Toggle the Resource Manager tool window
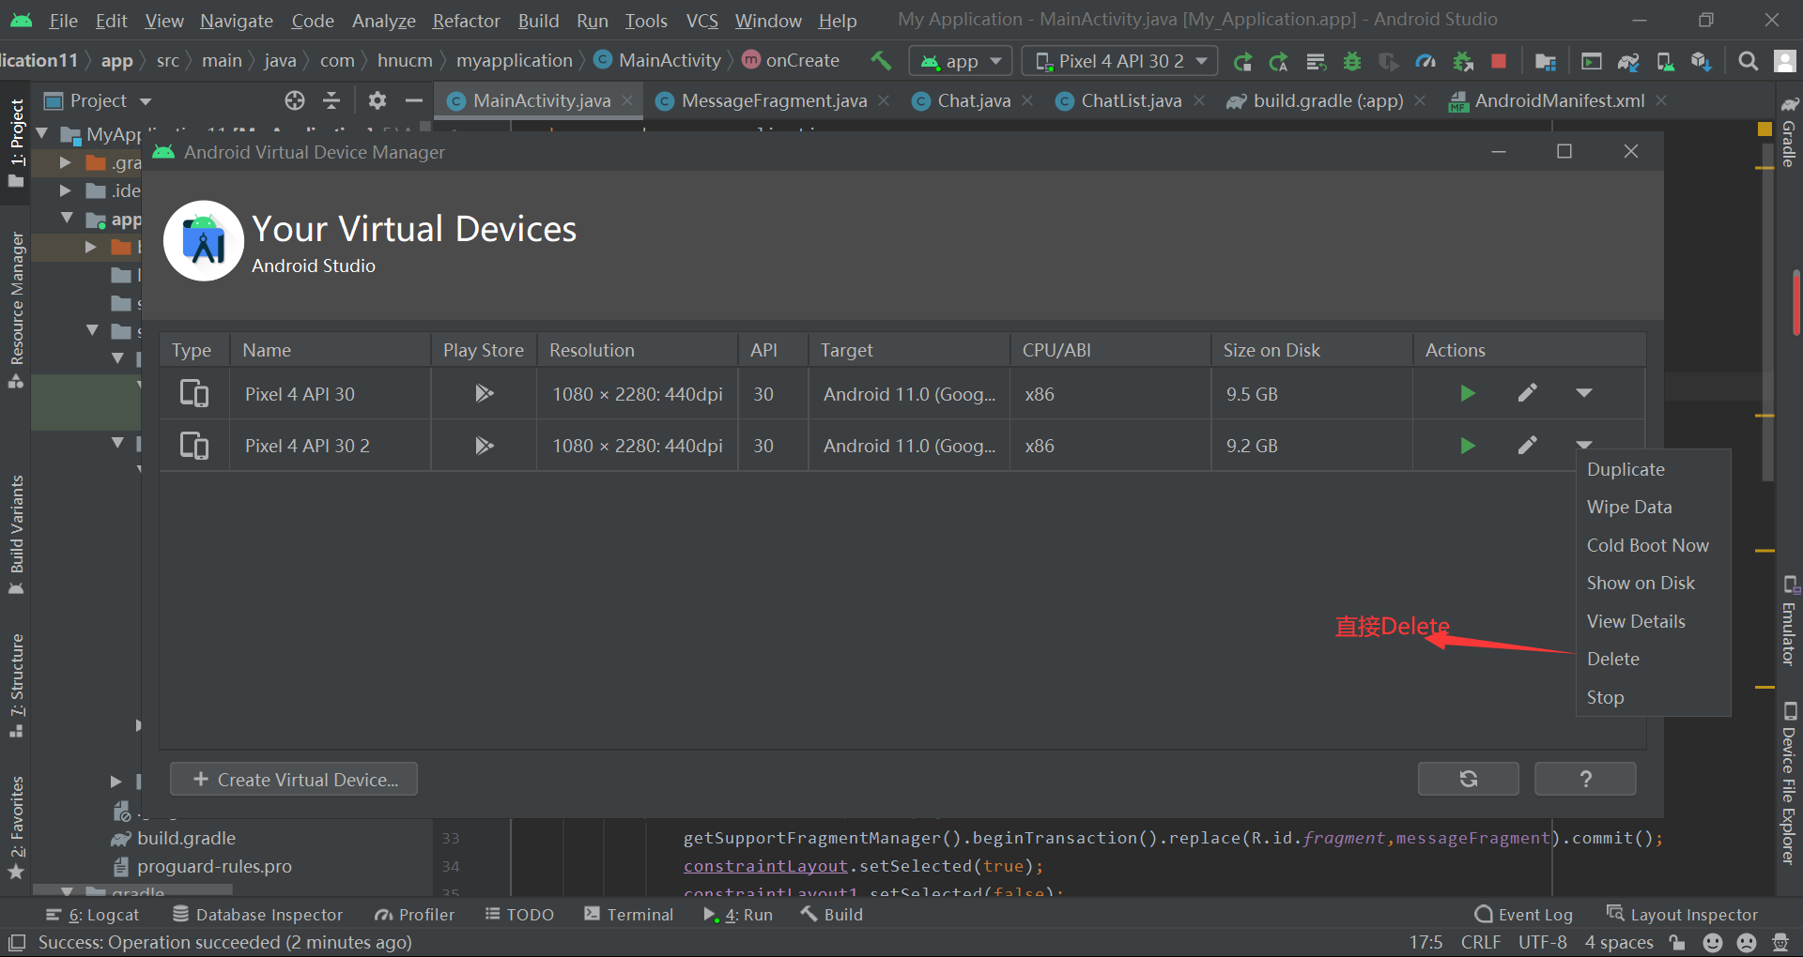Viewport: 1803px width, 957px height. click(16, 310)
